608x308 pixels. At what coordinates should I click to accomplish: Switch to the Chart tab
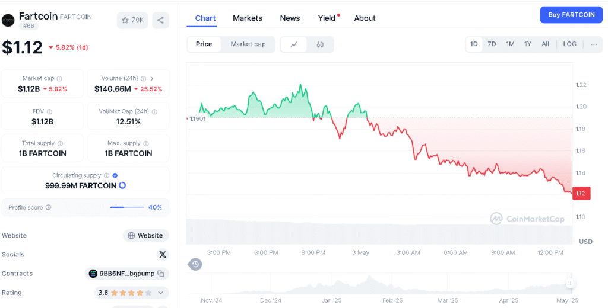(x=205, y=18)
